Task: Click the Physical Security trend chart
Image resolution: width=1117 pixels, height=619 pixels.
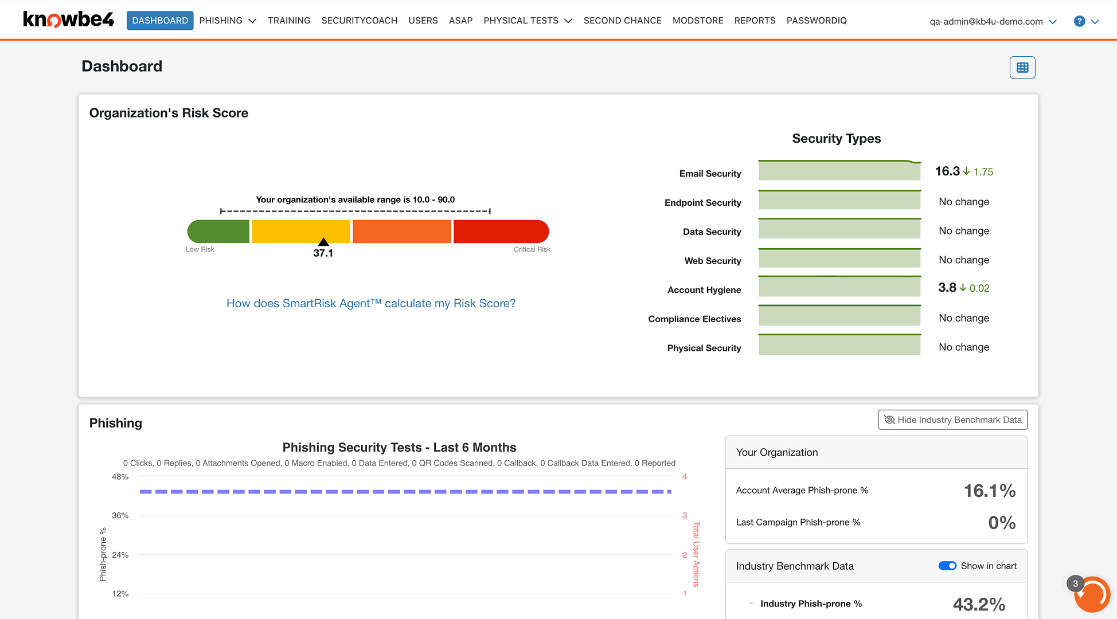Action: [839, 345]
